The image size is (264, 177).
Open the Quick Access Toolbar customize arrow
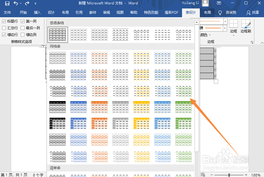click(35, 4)
